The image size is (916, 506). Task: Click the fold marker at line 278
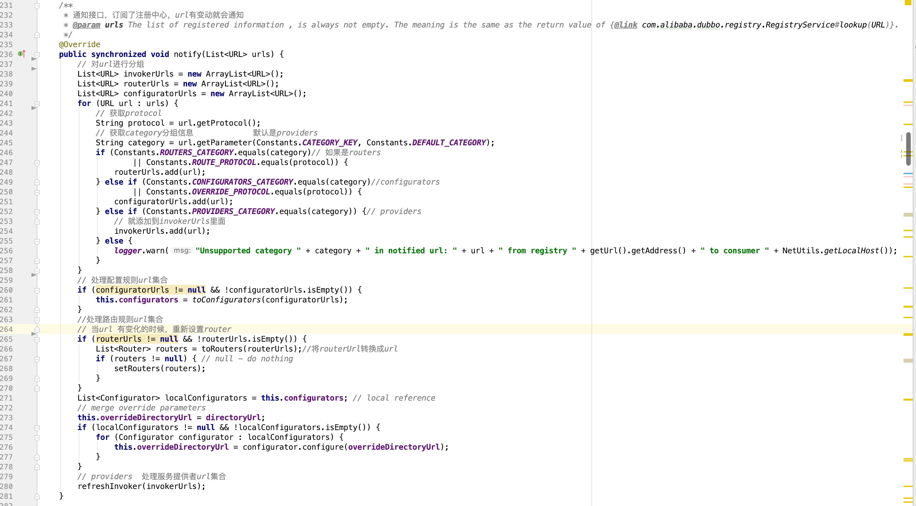click(x=37, y=467)
